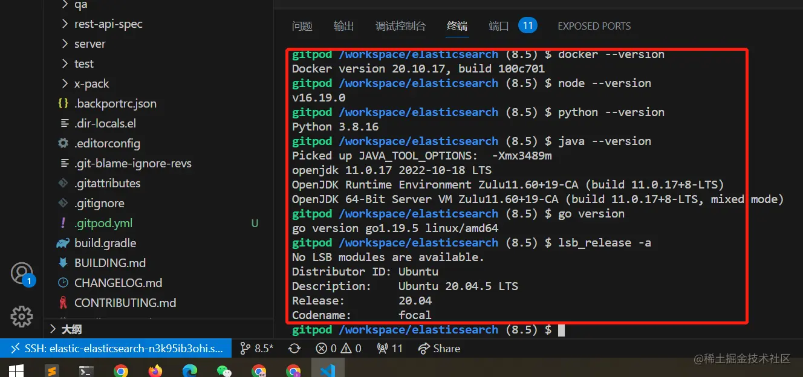The width and height of the screenshot is (803, 377).
Task: Open Sublime Text from the taskbar
Action: [52, 370]
